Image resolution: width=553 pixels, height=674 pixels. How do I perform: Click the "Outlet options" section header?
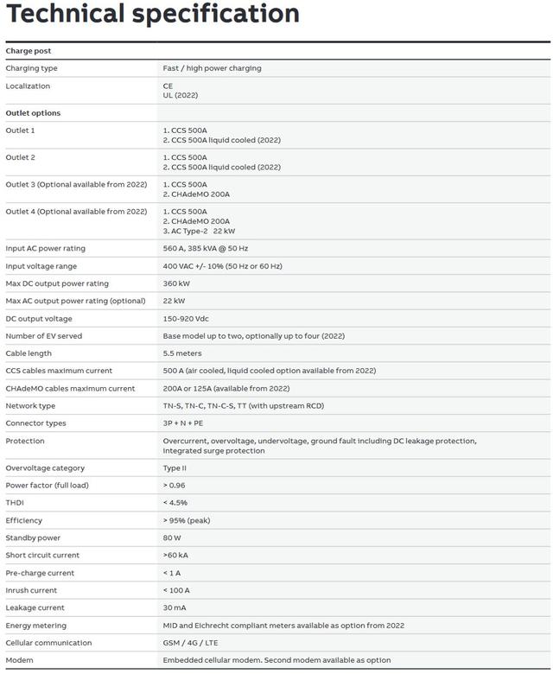coord(33,113)
